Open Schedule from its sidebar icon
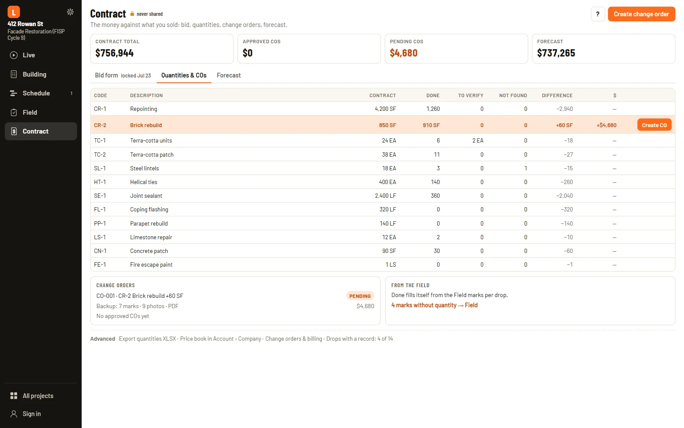The image size is (684, 428). [x=14, y=93]
